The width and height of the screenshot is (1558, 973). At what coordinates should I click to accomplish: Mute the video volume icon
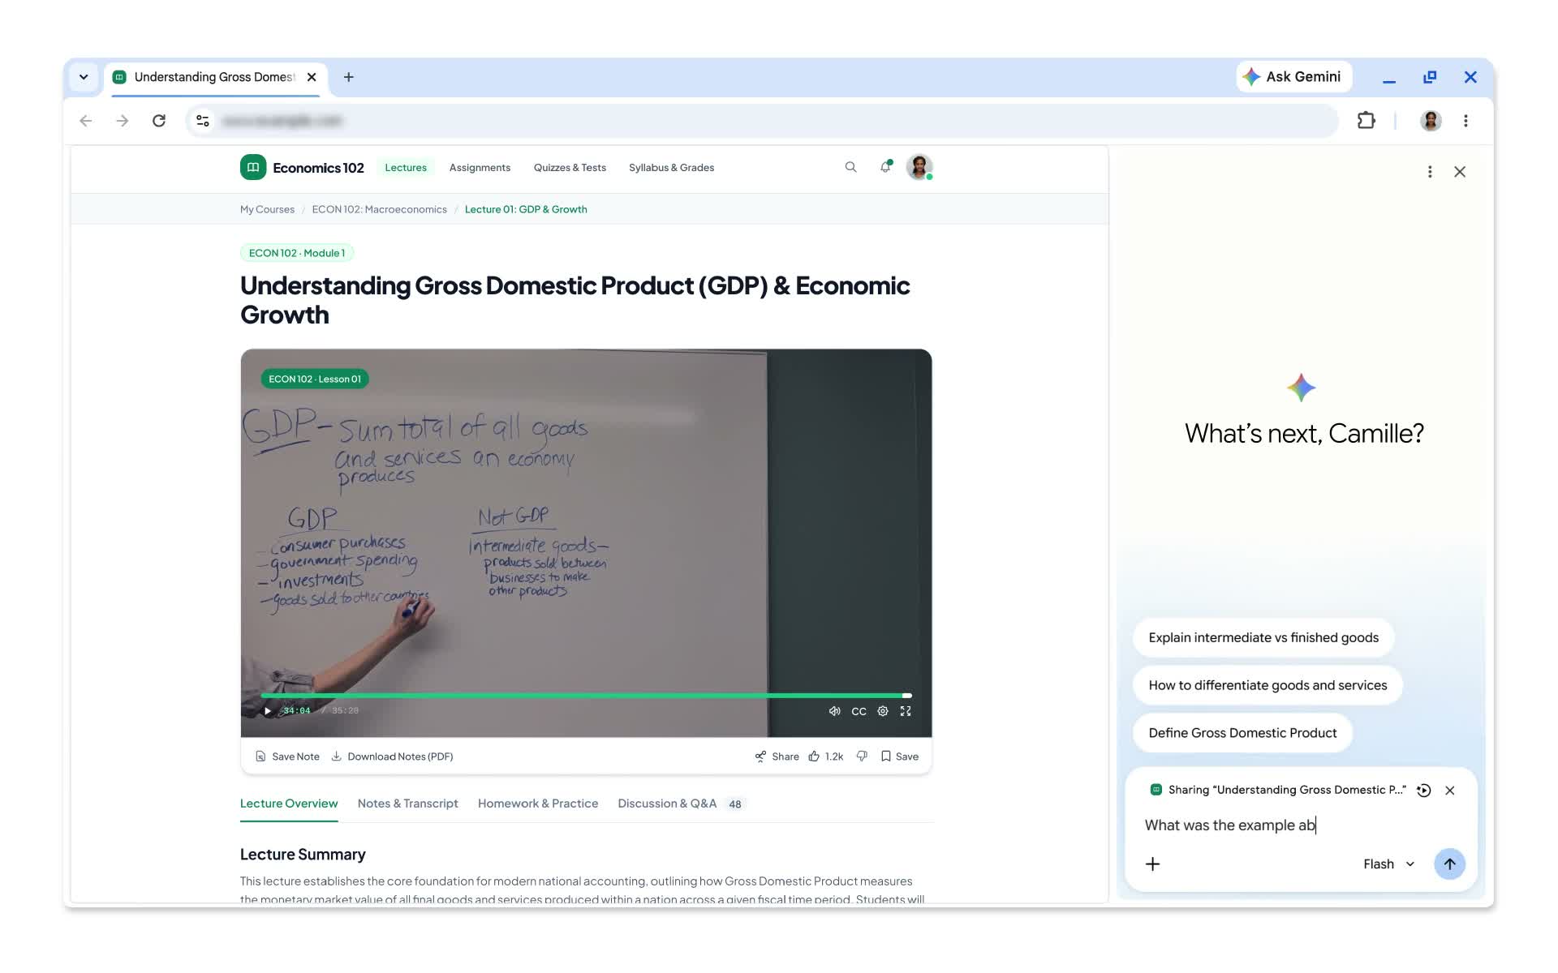(834, 711)
